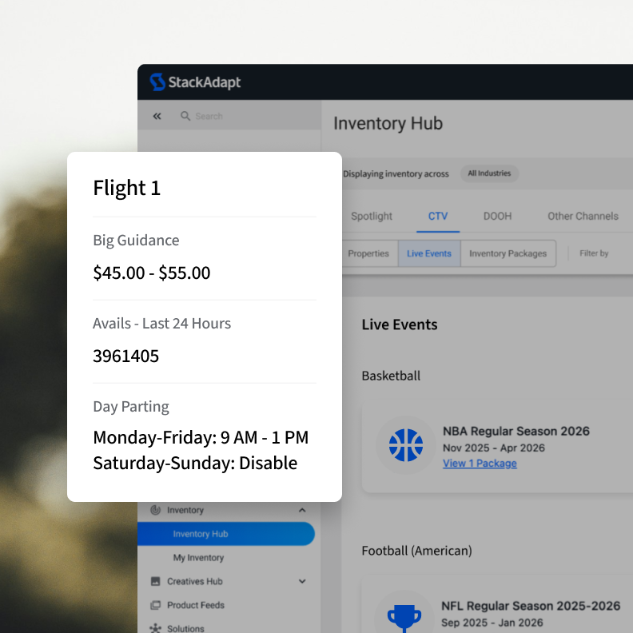Image resolution: width=633 pixels, height=633 pixels.
Task: Click the 3961405 avails value
Action: point(126,356)
